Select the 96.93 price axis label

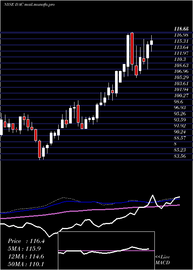[x=180, y=108]
